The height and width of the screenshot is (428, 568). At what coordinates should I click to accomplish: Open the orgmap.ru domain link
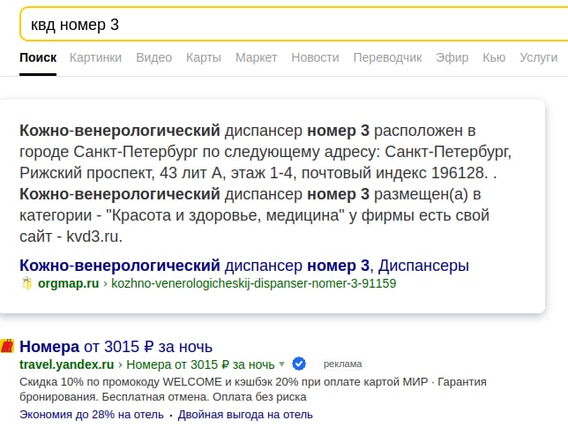[x=69, y=283]
